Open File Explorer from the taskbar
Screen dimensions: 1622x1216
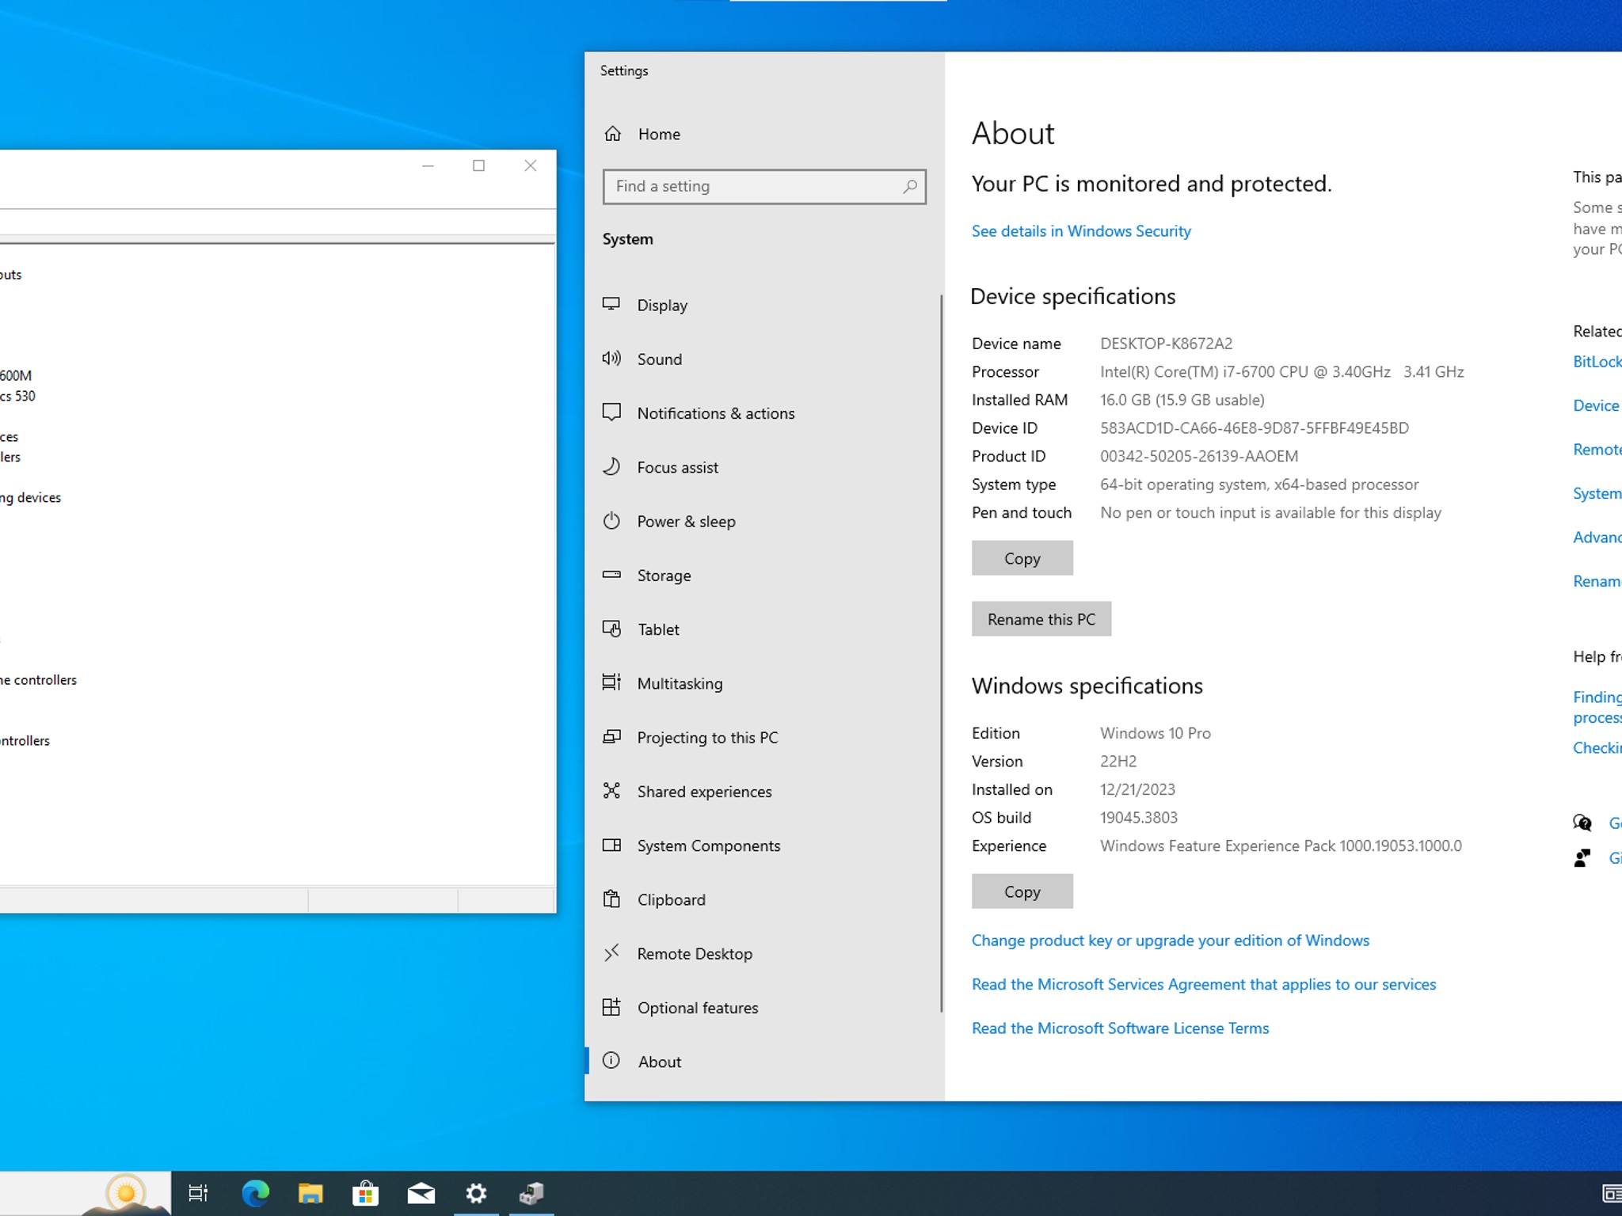310,1193
